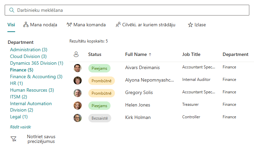Open the Alyona Nepomnyashc... name

[x=150, y=80]
